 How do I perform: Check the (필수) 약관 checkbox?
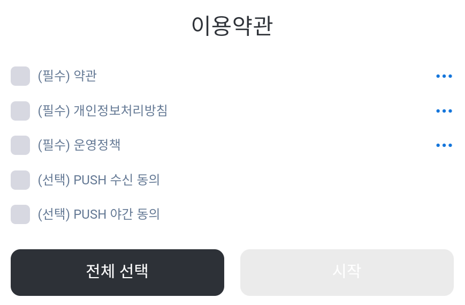click(20, 76)
